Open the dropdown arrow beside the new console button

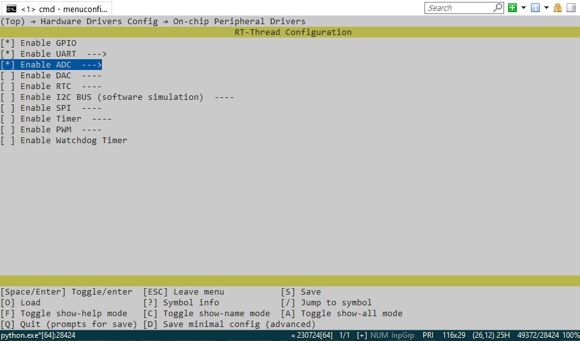click(x=523, y=8)
